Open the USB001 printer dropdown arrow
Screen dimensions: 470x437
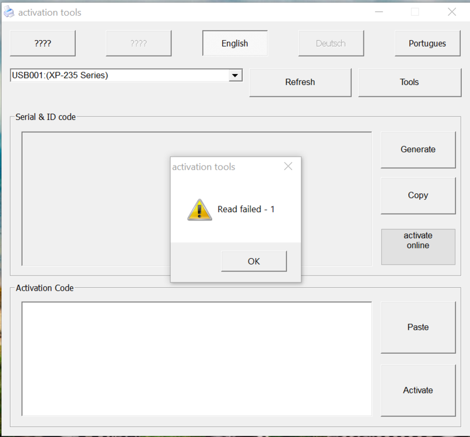(235, 75)
